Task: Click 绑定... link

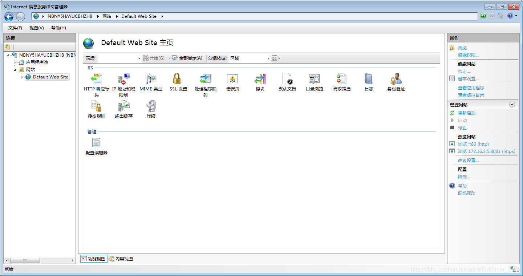Action: (x=464, y=72)
